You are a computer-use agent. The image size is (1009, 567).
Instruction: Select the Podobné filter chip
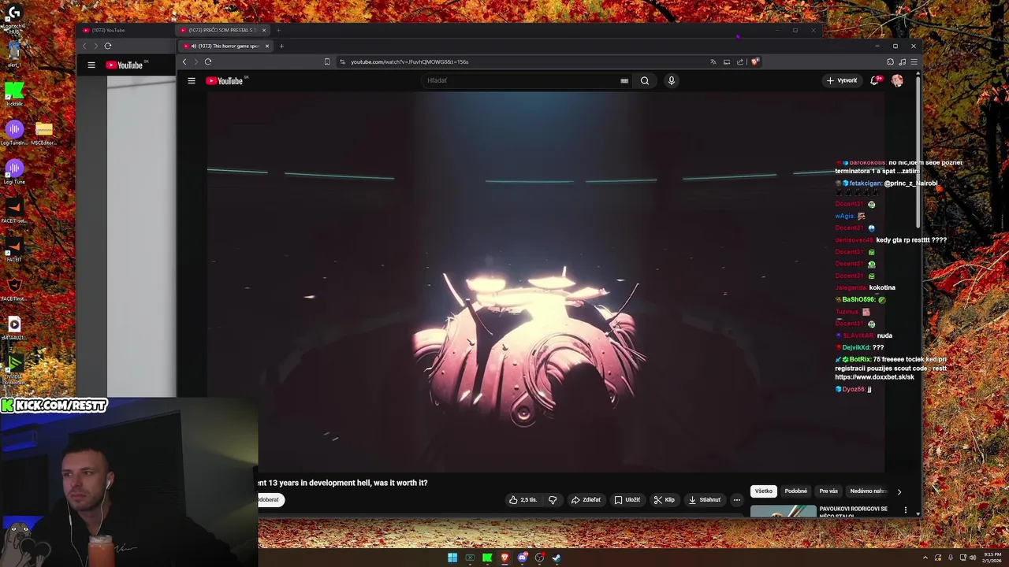click(x=796, y=491)
